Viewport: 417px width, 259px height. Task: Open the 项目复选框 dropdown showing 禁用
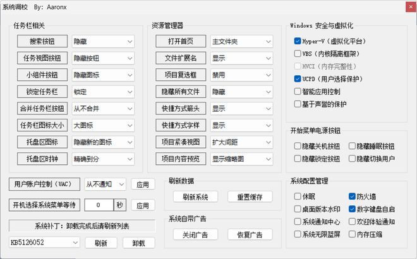click(241, 75)
